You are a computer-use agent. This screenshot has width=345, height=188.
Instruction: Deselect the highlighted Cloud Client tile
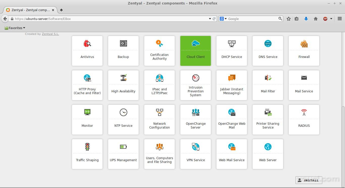point(195,51)
